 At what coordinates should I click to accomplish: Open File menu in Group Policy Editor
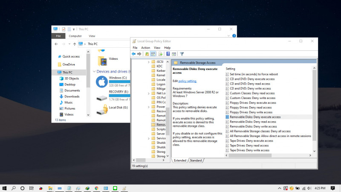135,48
